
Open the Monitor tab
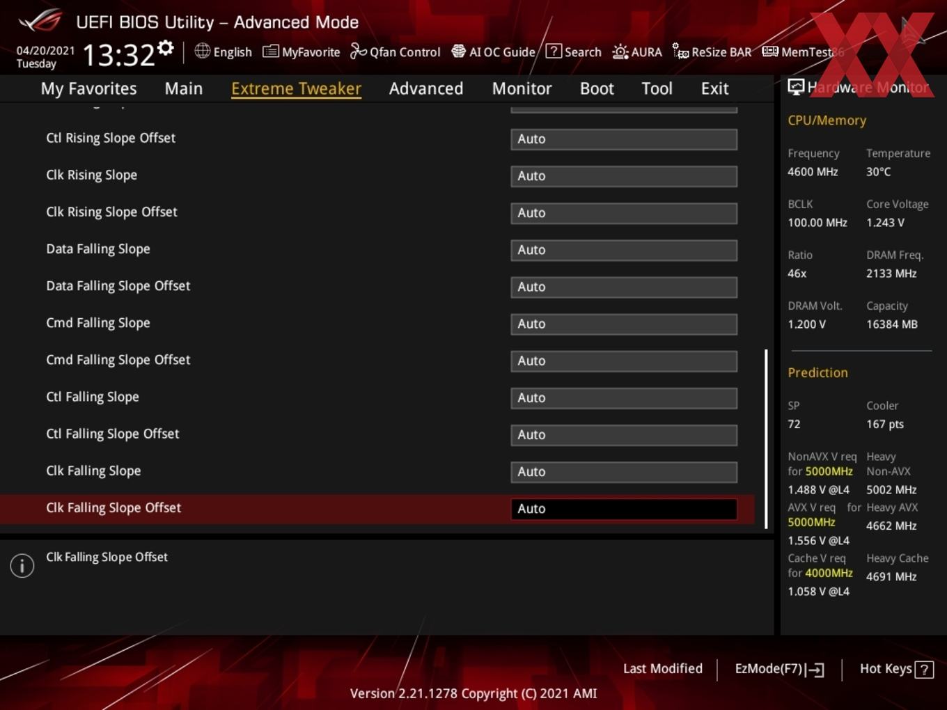point(522,88)
